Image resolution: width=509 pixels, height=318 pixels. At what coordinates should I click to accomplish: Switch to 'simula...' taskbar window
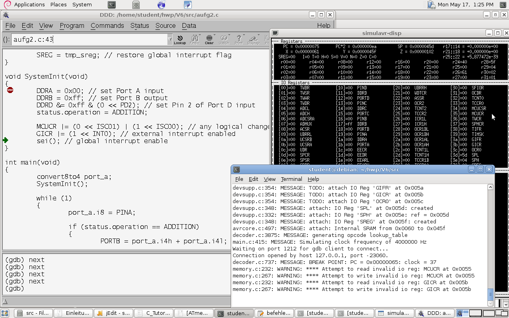pyautogui.click(x=394, y=313)
